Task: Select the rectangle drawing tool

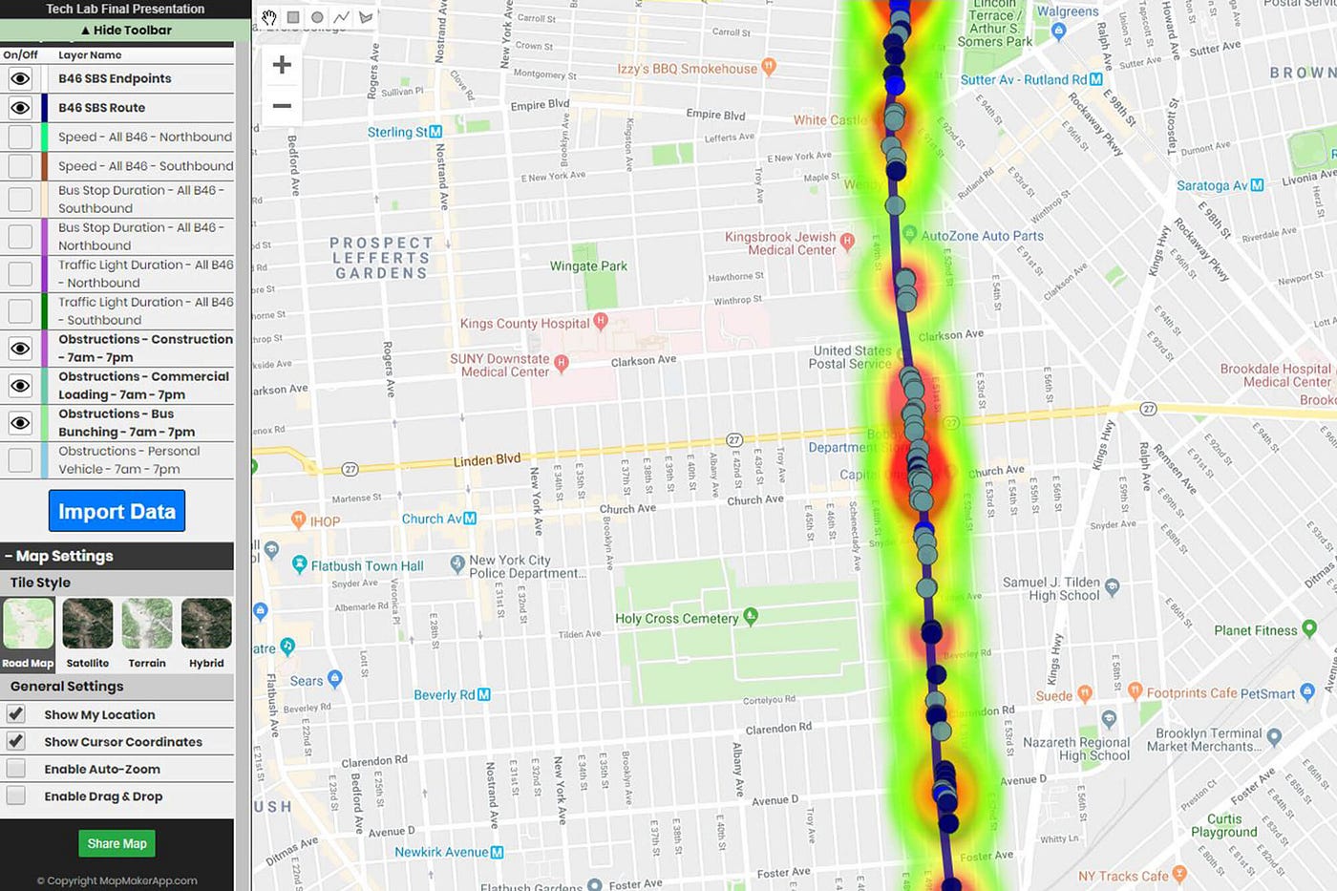Action: pyautogui.click(x=293, y=17)
